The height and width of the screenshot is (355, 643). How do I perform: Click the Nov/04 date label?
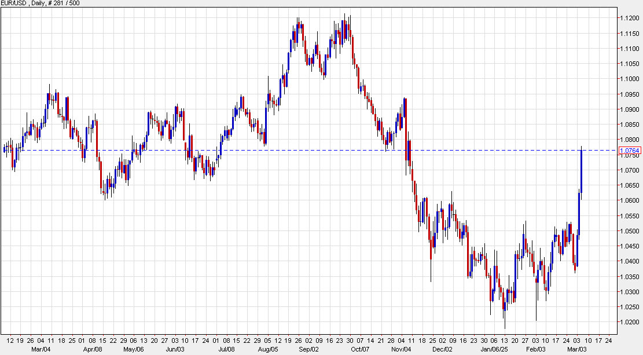(402, 349)
